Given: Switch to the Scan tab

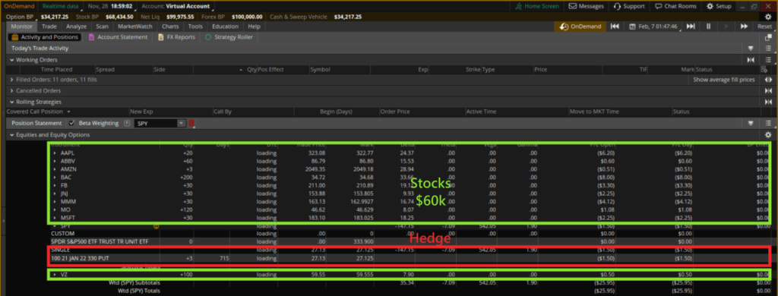Looking at the screenshot, I should [x=103, y=27].
